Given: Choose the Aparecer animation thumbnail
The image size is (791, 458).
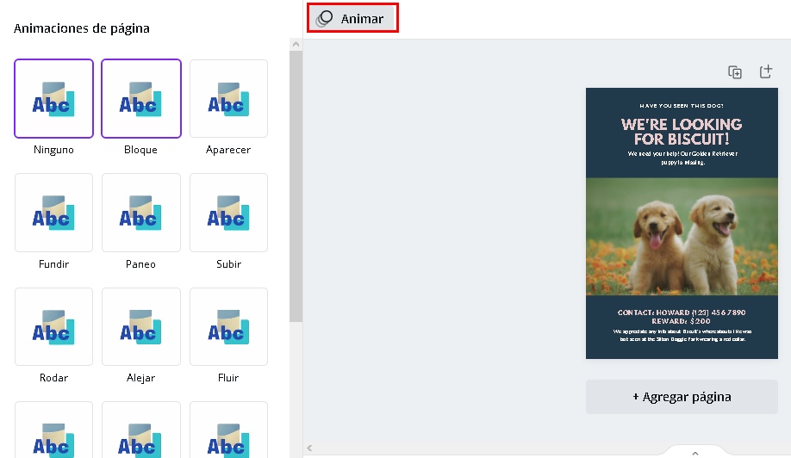Looking at the screenshot, I should pos(228,99).
